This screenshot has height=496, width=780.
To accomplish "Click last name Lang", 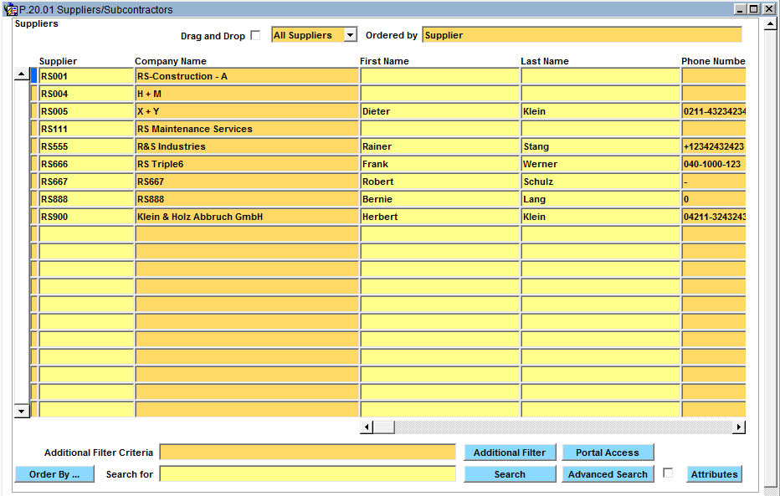I will tap(600, 199).
